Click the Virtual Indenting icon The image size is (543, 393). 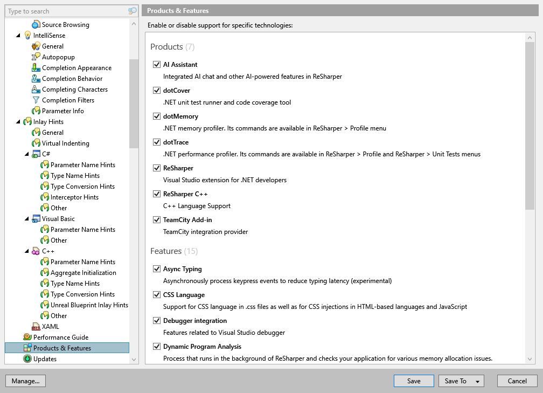click(36, 143)
